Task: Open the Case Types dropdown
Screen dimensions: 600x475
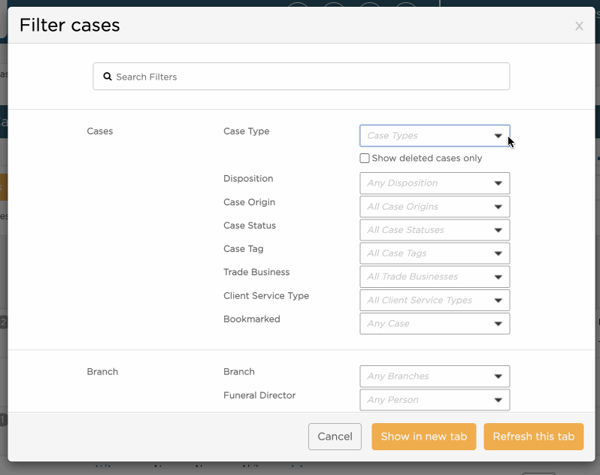Action: pyautogui.click(x=435, y=136)
